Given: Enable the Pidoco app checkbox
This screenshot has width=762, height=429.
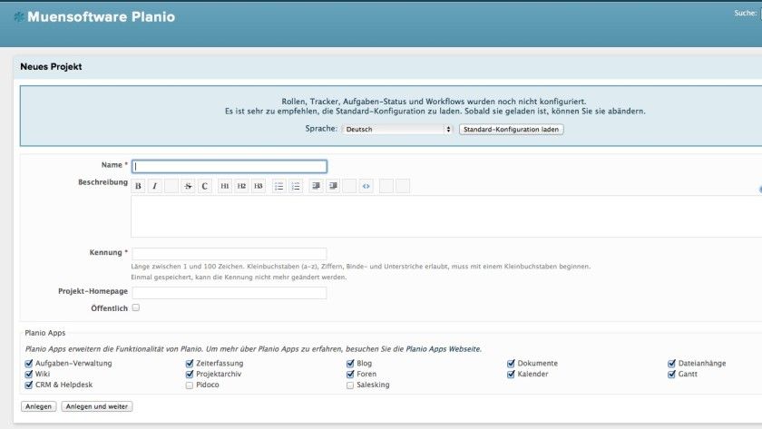Looking at the screenshot, I should click(x=189, y=385).
